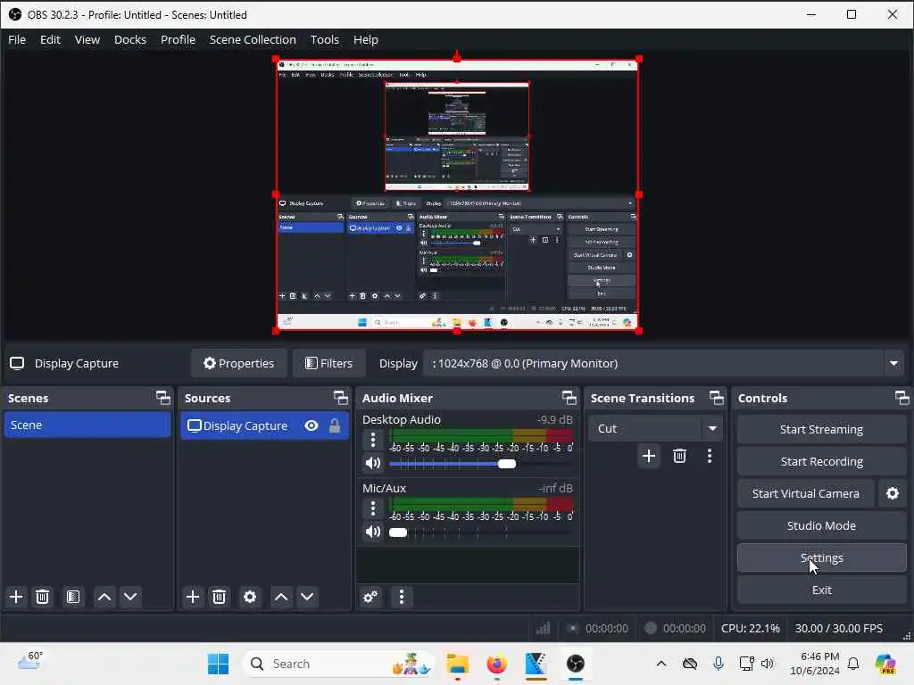Image resolution: width=914 pixels, height=685 pixels.
Task: Open the View menu
Action: (87, 39)
